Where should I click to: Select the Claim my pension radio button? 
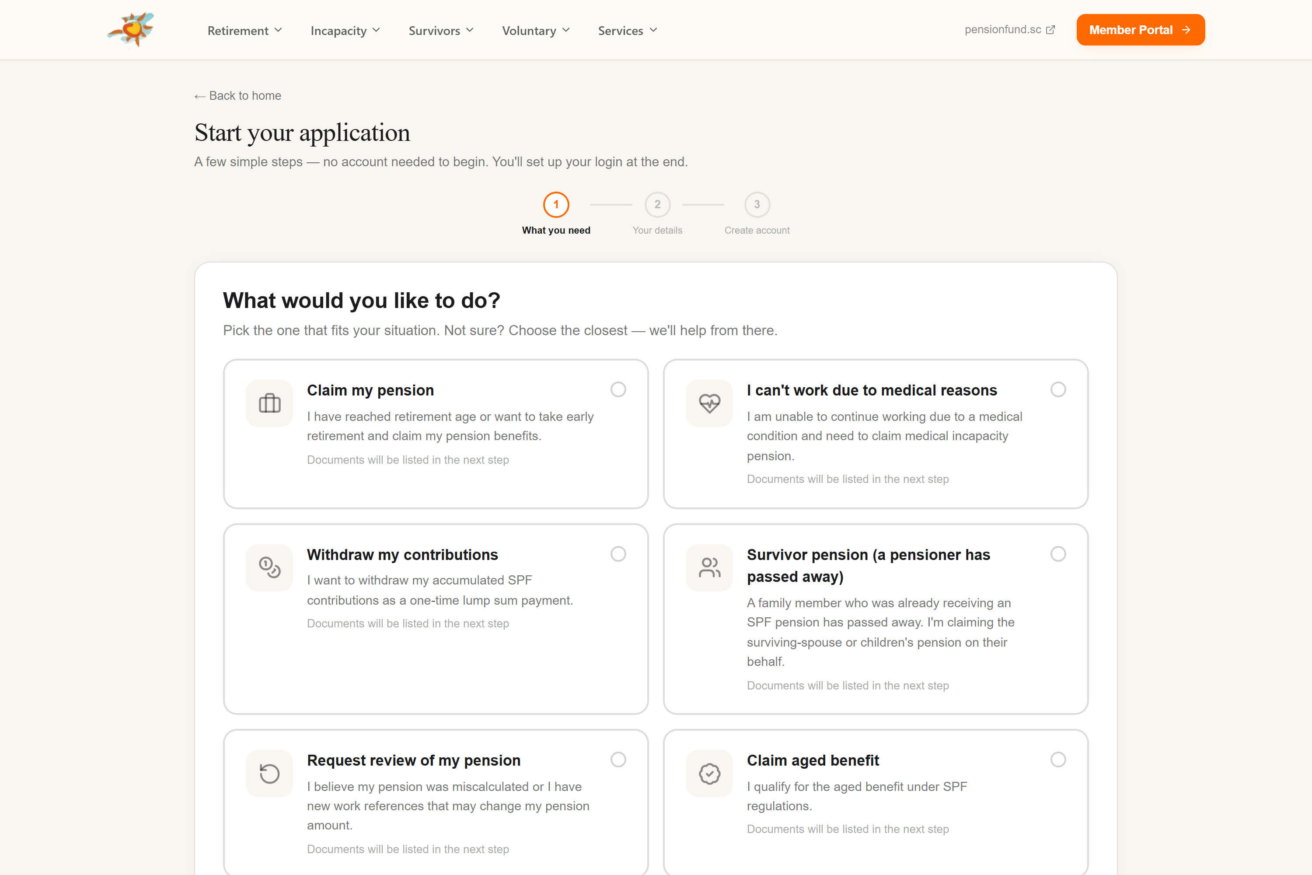point(618,389)
